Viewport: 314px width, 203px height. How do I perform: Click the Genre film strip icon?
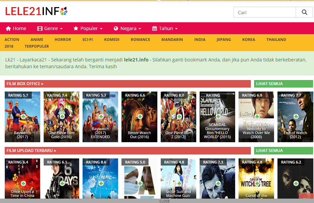point(40,28)
